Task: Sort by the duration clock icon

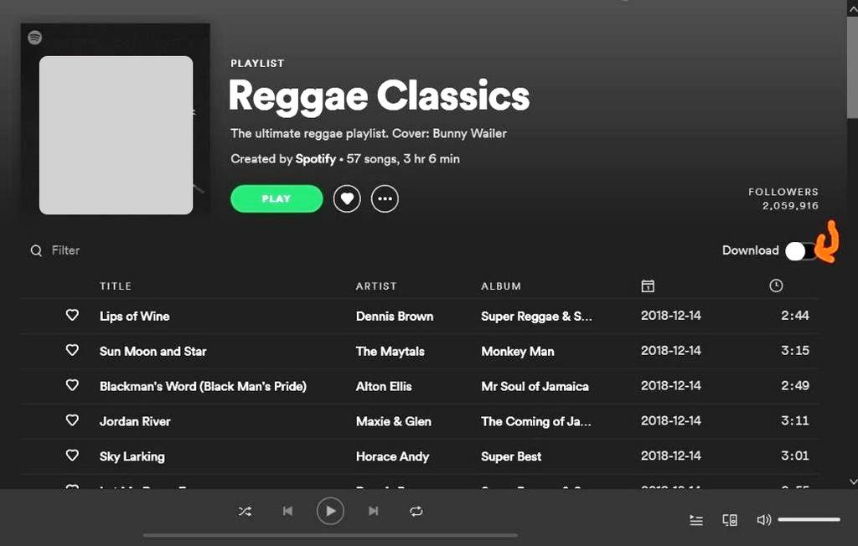Action: click(x=776, y=286)
